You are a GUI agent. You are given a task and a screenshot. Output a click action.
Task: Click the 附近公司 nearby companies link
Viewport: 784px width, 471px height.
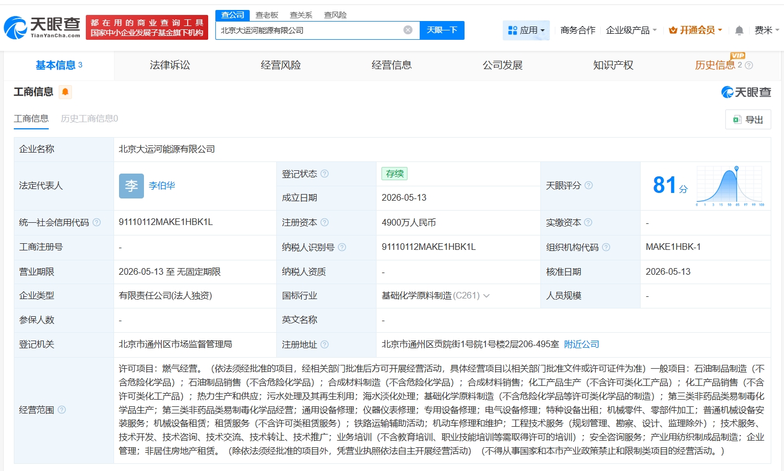pyautogui.click(x=581, y=344)
